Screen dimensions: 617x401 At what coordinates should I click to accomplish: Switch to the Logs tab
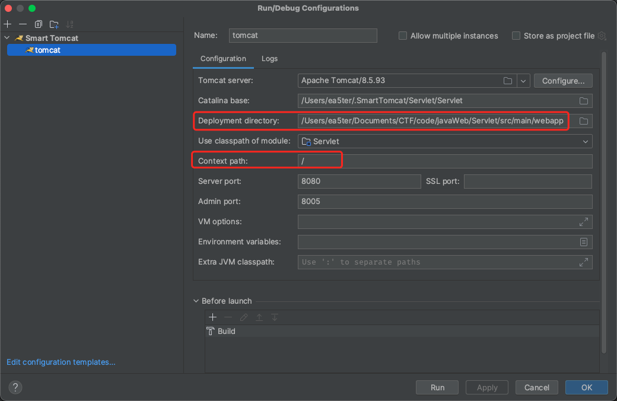coord(269,59)
